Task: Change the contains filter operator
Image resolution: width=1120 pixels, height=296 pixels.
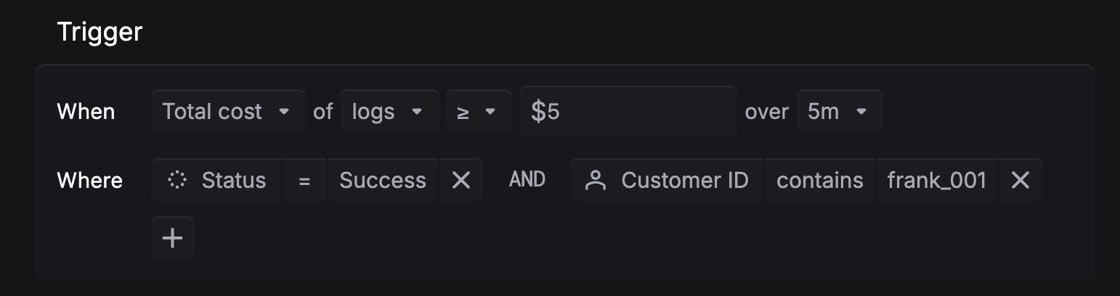Action: pos(819,180)
